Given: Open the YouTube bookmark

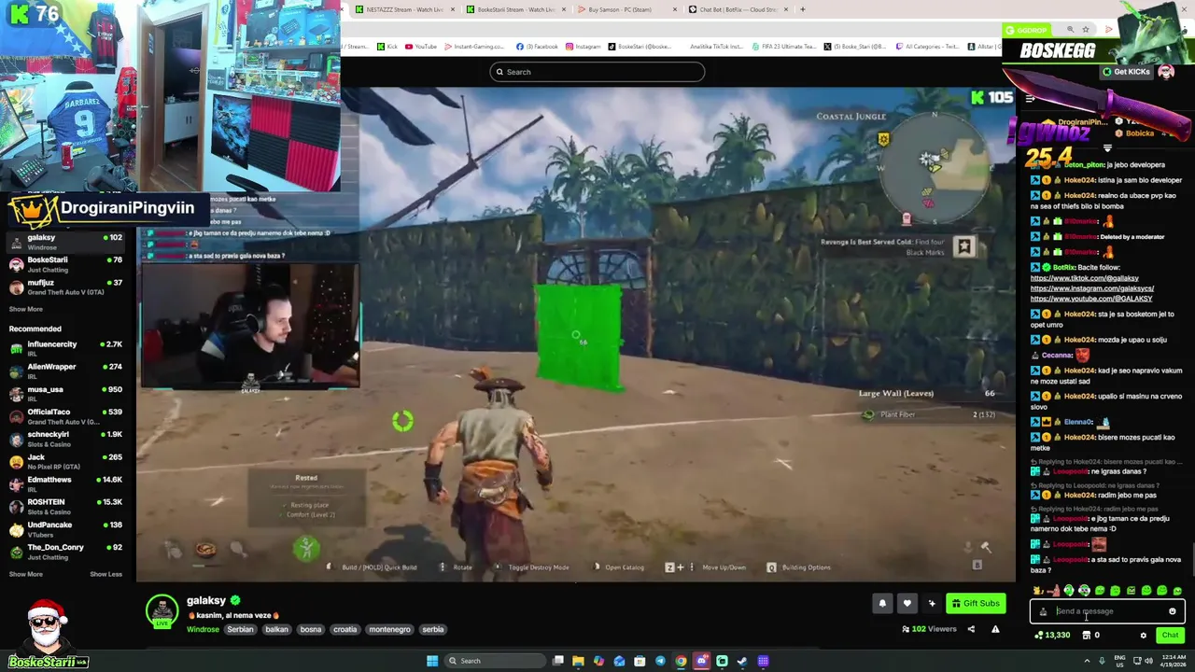Looking at the screenshot, I should tap(421, 47).
